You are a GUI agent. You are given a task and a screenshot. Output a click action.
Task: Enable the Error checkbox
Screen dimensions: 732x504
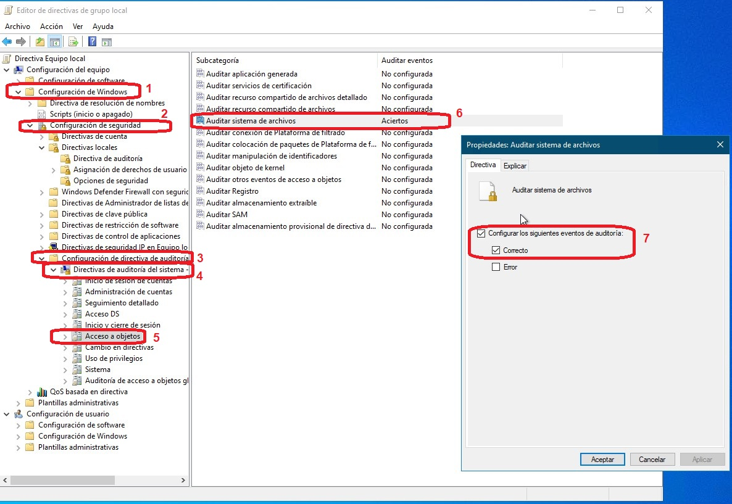click(x=496, y=267)
